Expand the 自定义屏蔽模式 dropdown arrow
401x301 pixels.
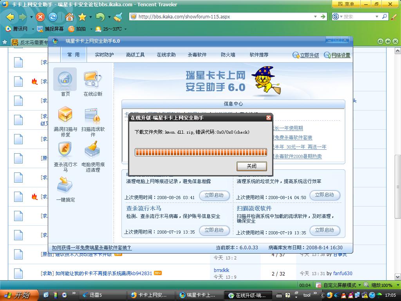click(360, 285)
